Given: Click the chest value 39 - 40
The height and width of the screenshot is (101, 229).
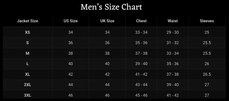Looking at the screenshot, I should coord(141,64).
